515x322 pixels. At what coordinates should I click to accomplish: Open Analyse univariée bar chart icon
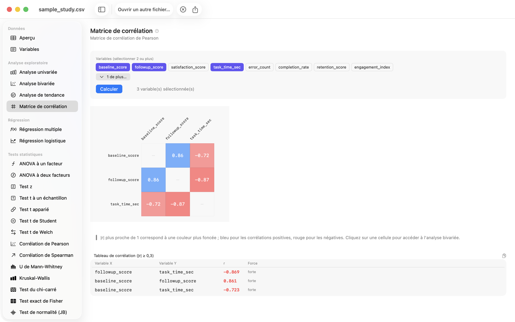pos(13,72)
